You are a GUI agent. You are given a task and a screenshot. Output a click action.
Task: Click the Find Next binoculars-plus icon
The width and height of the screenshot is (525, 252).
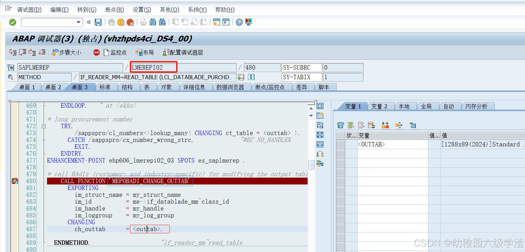[x=162, y=22]
